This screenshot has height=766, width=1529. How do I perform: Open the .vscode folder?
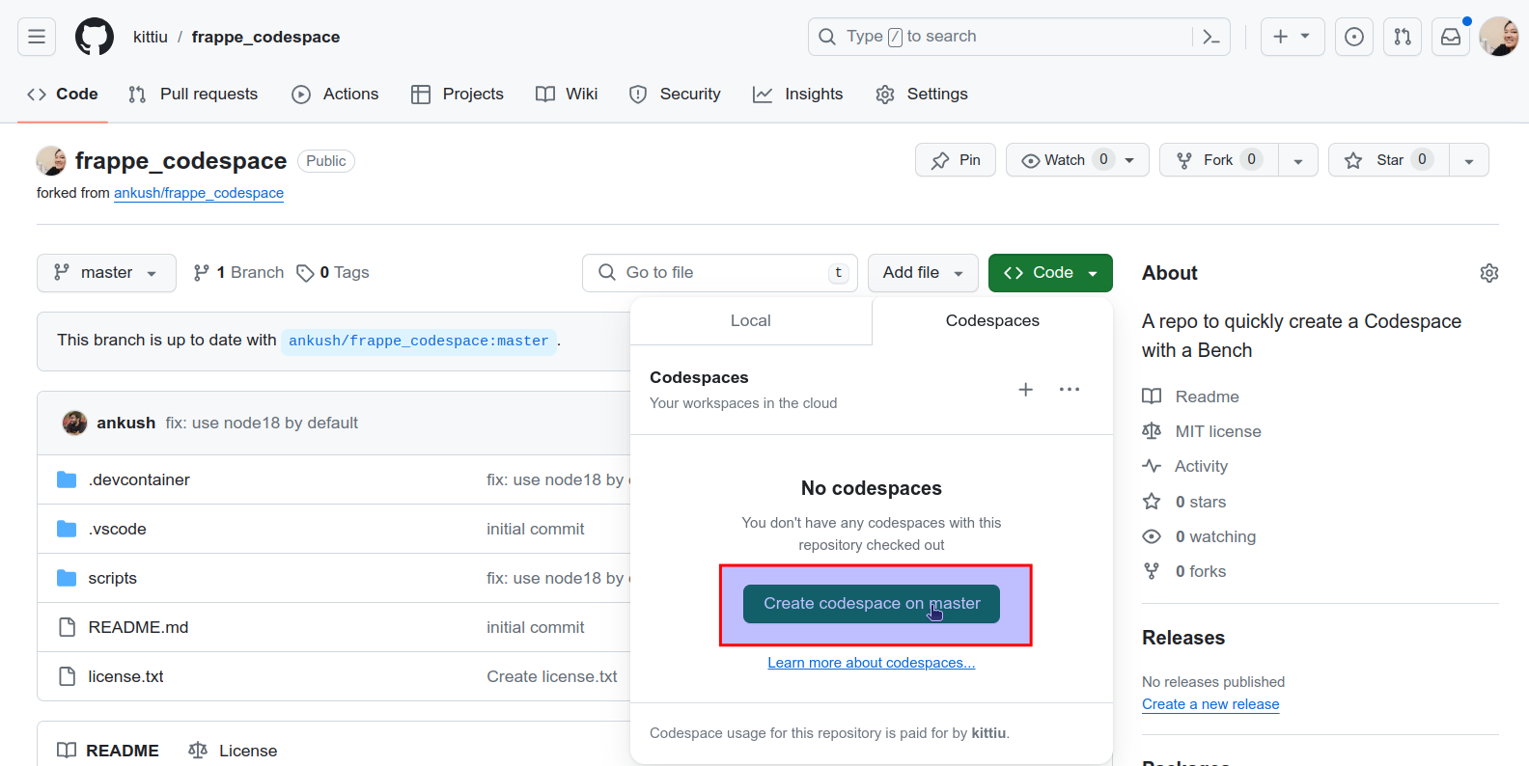point(117,529)
